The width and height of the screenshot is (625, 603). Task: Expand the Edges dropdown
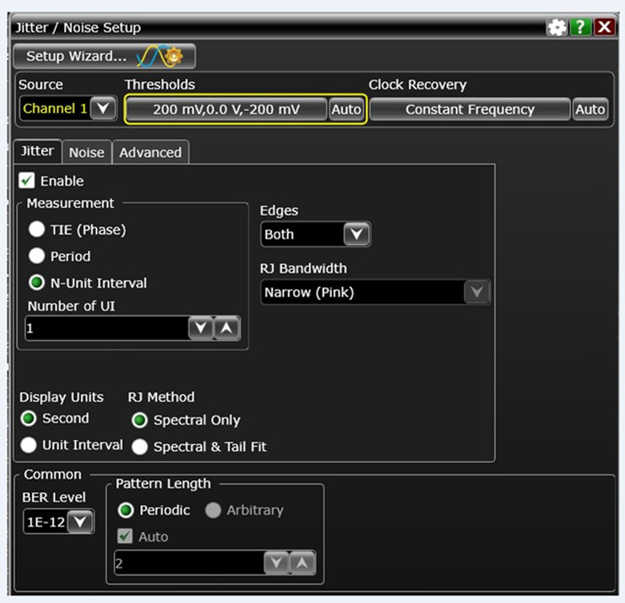pyautogui.click(x=356, y=235)
